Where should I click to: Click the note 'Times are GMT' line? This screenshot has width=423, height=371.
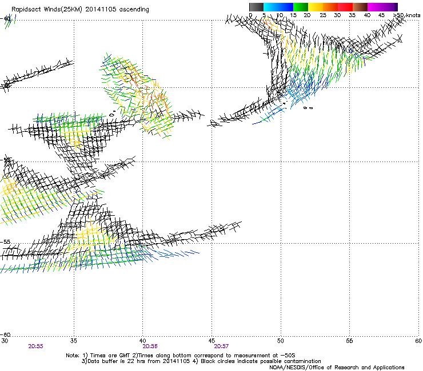pos(181,356)
